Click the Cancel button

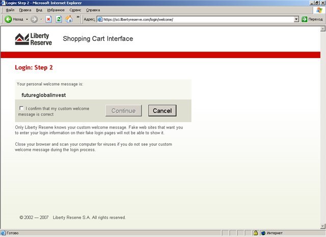[162, 111]
